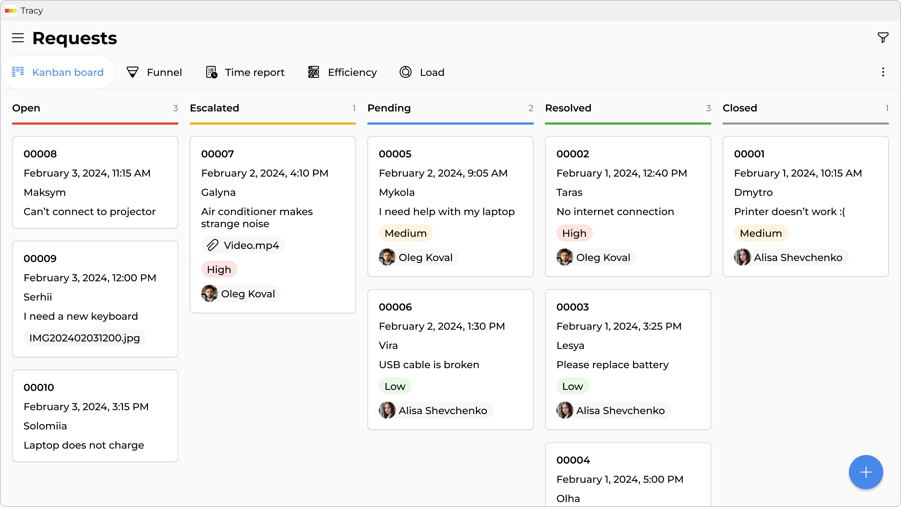Click the paperclip icon on Video.mp4
Viewport: 901px width, 507px height.
click(x=212, y=245)
